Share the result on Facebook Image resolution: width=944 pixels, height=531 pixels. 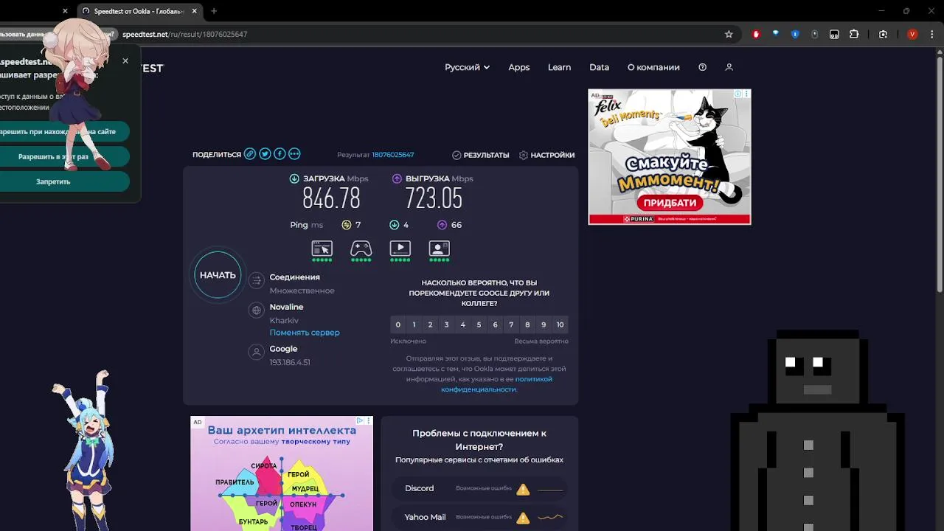[x=280, y=154]
